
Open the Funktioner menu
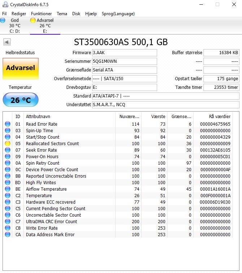coord(41,14)
